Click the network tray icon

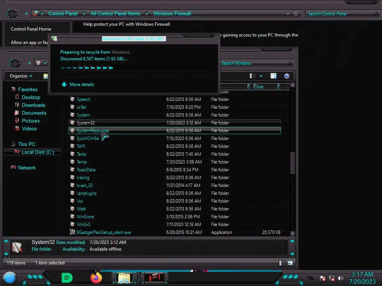pos(332,278)
